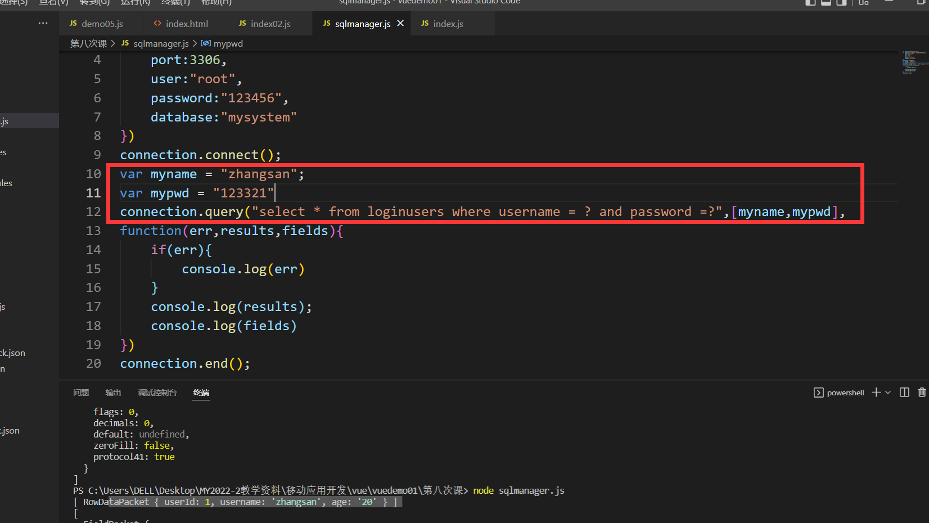Click the 第八次课 folder breadcrumb

point(88,43)
